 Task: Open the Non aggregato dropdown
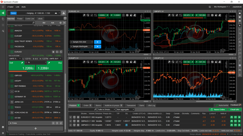[x=125, y=110]
